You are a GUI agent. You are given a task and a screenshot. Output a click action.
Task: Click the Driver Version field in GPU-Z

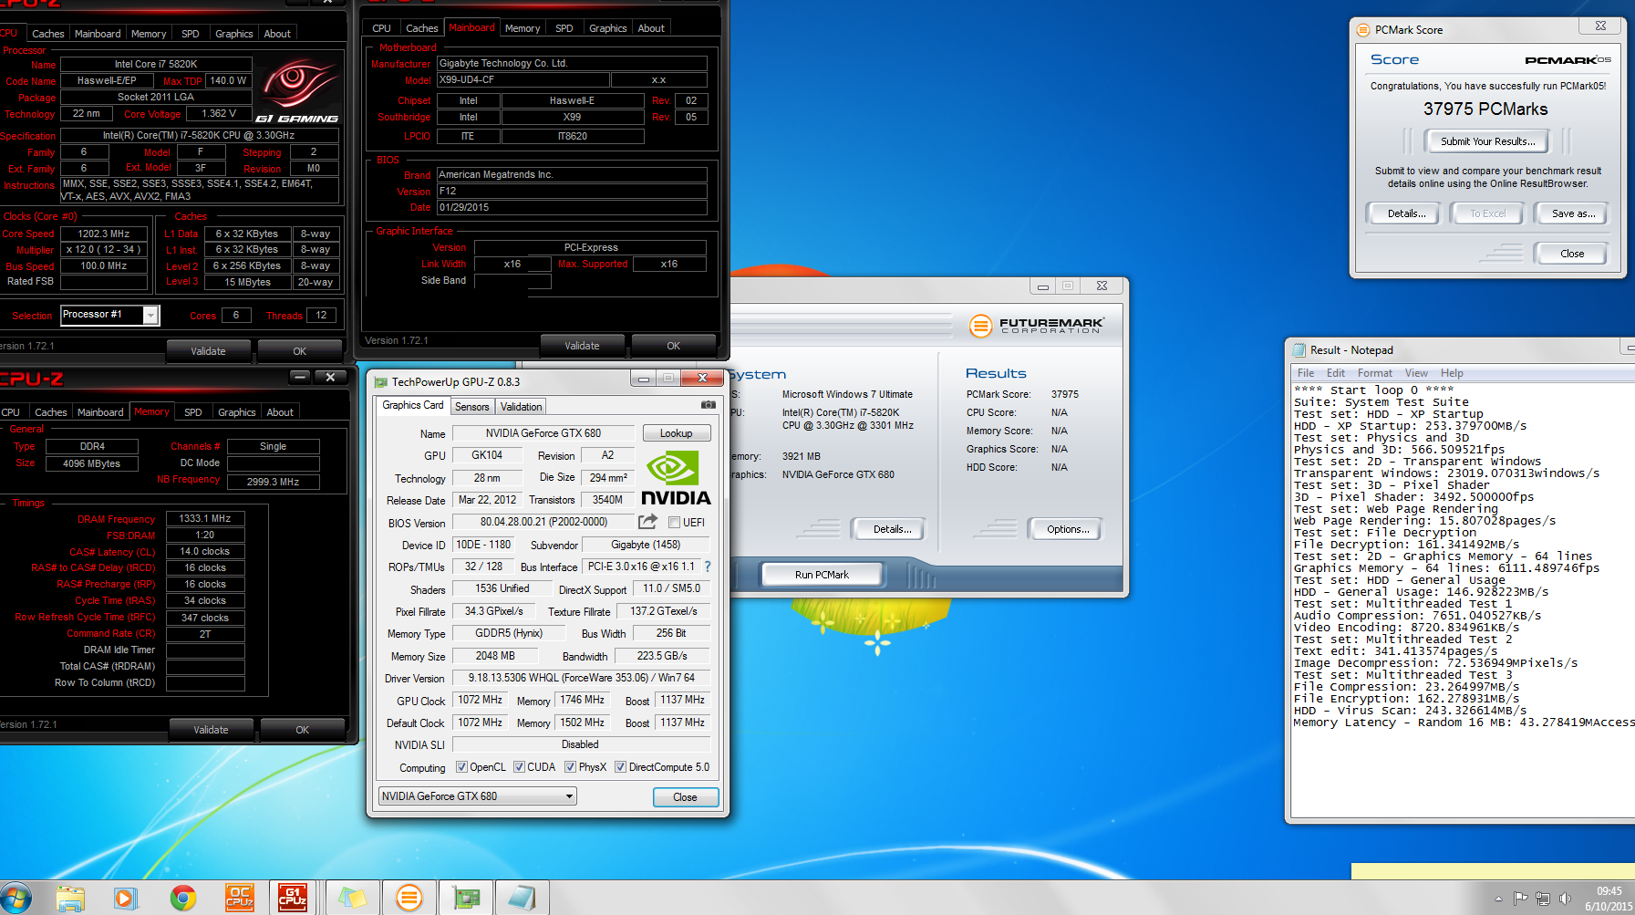[x=581, y=678]
